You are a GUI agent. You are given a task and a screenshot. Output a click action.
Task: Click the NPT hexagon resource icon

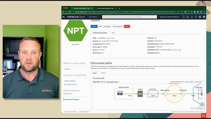pos(75,31)
